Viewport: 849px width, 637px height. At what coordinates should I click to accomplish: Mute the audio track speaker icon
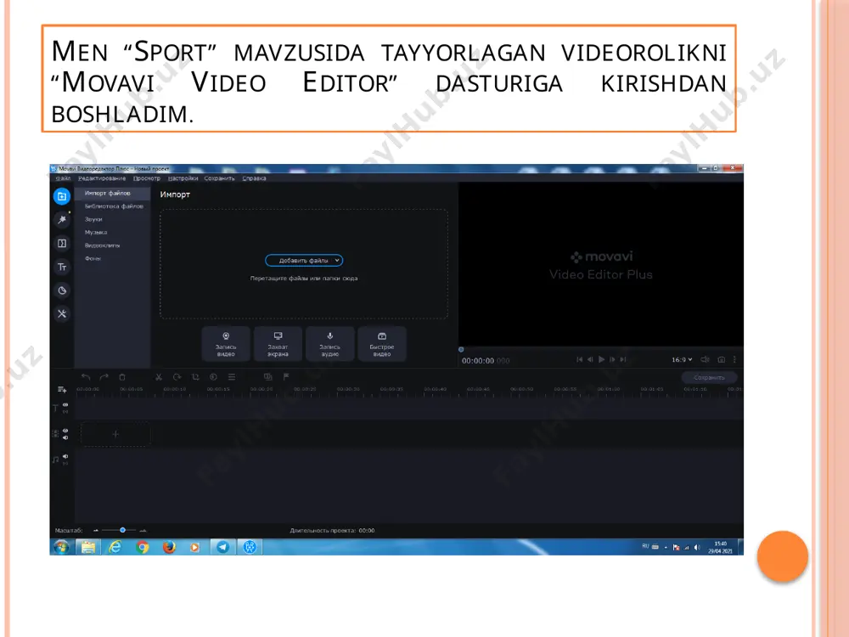coord(65,457)
